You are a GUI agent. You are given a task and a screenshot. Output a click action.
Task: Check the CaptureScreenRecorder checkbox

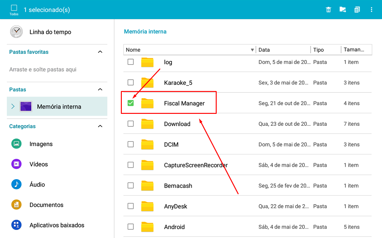coord(131,165)
